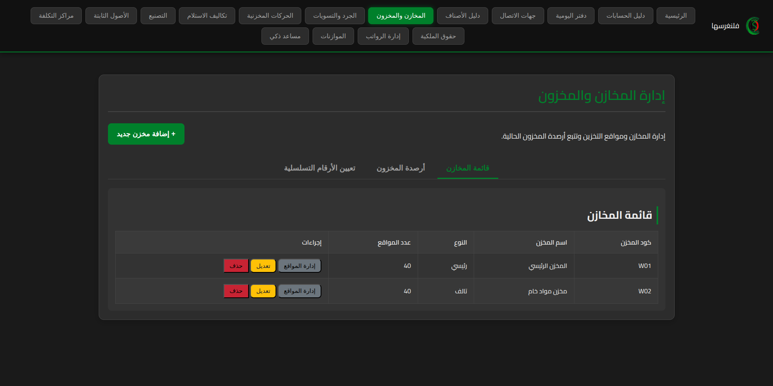
Task: Click the green app logo icon
Action: point(752,26)
